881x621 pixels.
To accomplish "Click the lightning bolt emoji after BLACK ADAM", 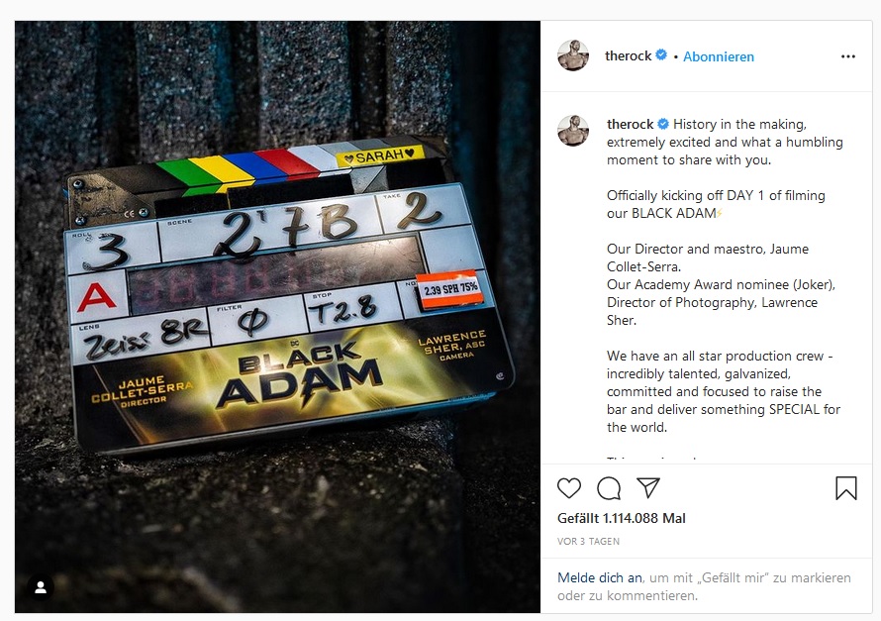I will 720,213.
